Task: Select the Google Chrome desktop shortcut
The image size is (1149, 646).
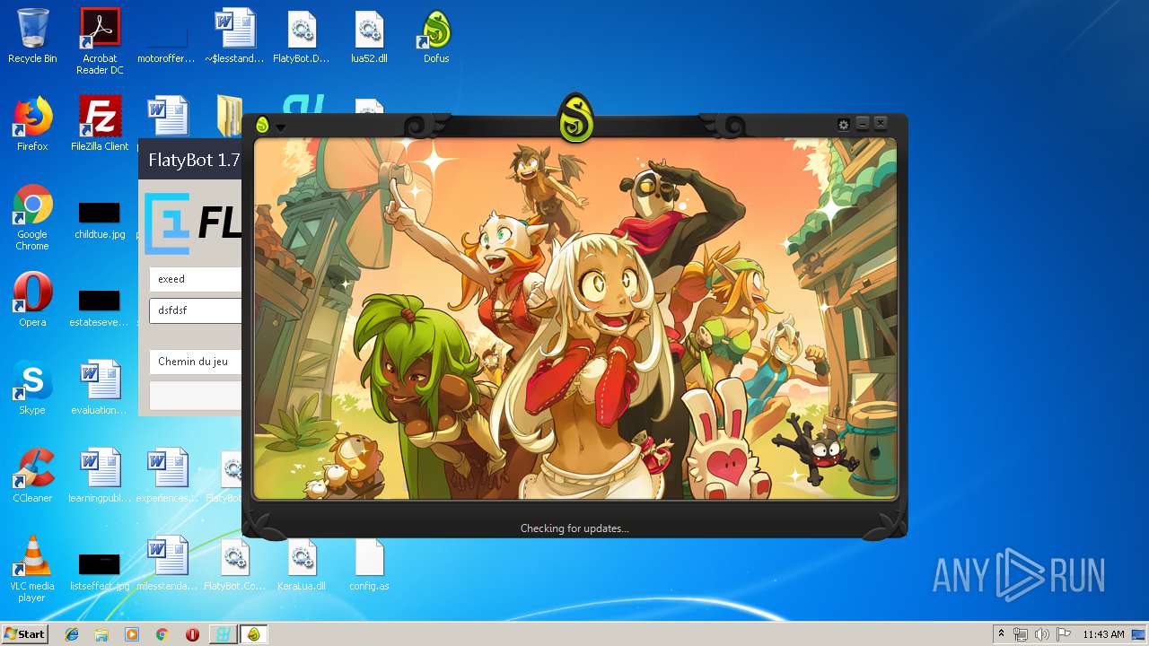Action: [x=32, y=218]
